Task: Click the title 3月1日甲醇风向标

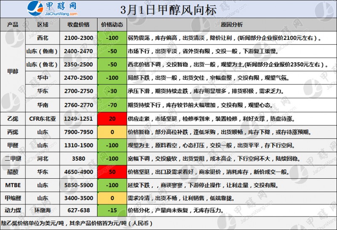Action: (168, 10)
